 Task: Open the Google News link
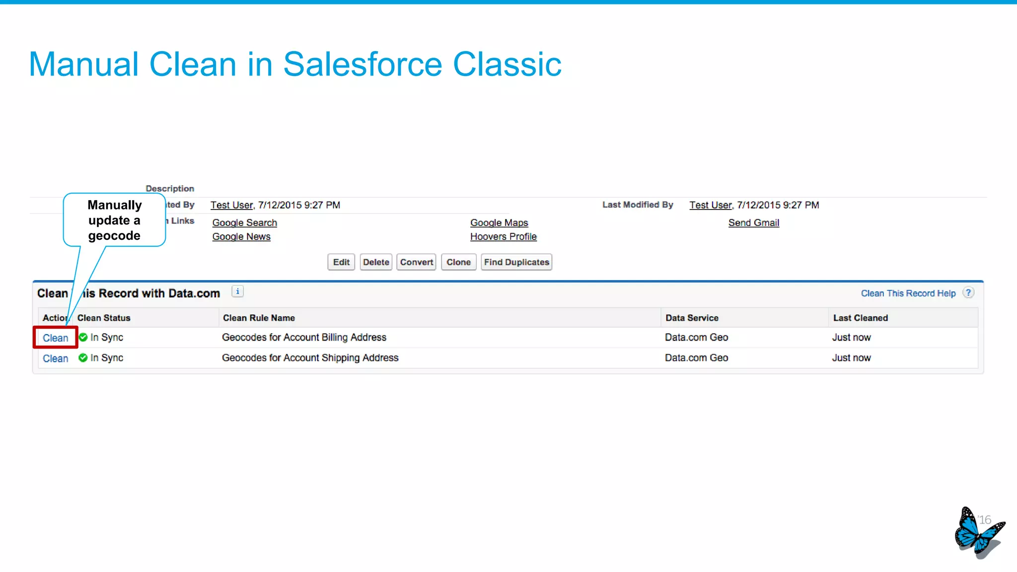click(x=241, y=236)
